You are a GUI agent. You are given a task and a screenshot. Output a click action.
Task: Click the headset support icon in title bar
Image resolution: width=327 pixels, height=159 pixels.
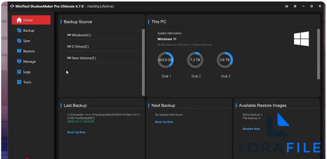(x=287, y=7)
